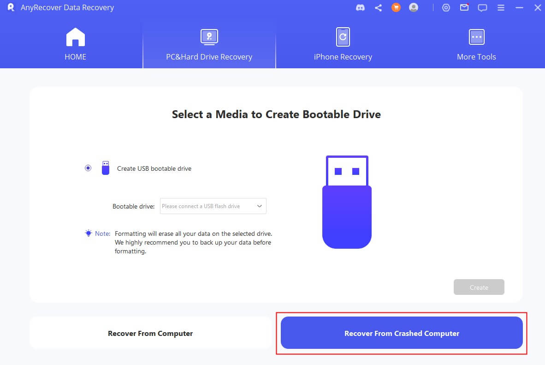The width and height of the screenshot is (545, 365).
Task: Open the mail icon with notification
Action: pos(464,8)
